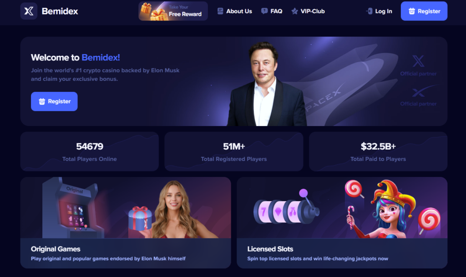The height and width of the screenshot is (277, 466).
Task: Click the VIP-Club star icon
Action: (x=294, y=11)
